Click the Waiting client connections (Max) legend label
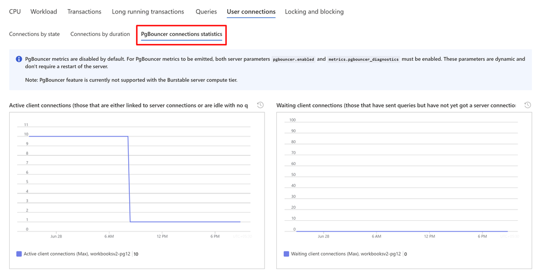538x275 pixels. click(x=346, y=254)
